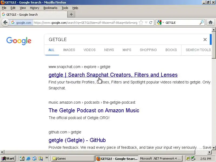
Task: Switch to the IMAGES results tab
Action: pos(69,50)
